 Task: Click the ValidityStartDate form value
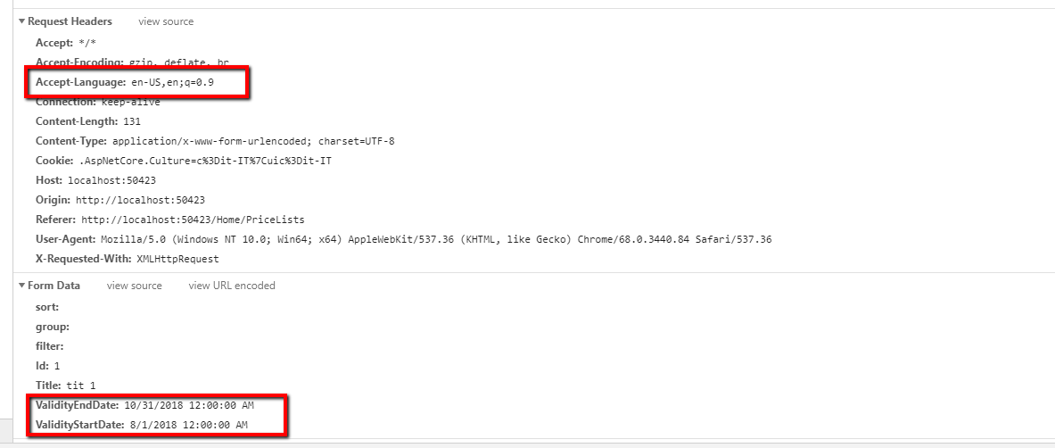tap(188, 425)
